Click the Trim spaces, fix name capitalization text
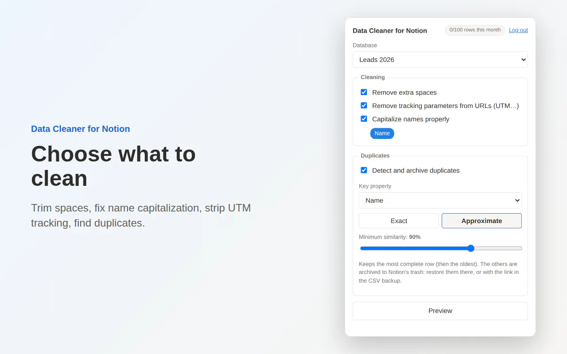 (141, 215)
